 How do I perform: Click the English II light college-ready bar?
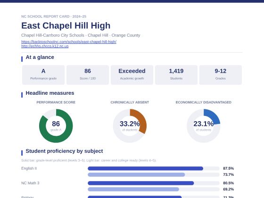[136, 174]
